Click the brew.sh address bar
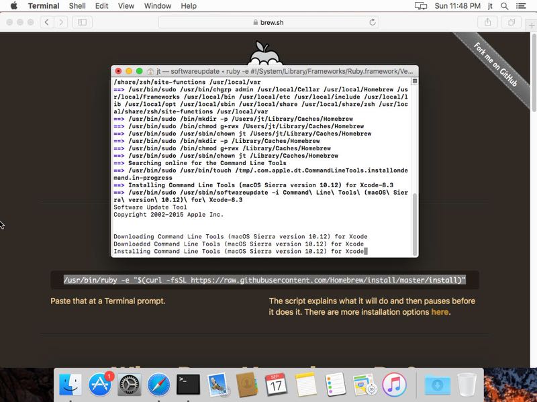This screenshot has width=537, height=402. (268, 22)
